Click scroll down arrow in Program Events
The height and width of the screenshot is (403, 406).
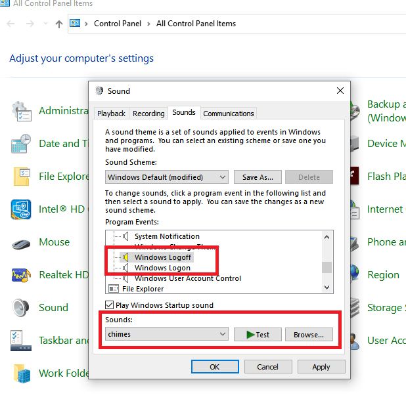tap(327, 287)
